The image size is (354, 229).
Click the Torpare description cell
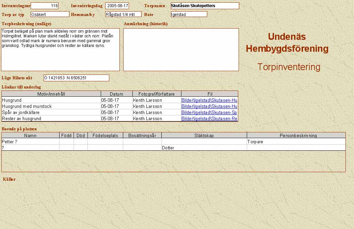[x=296, y=142]
